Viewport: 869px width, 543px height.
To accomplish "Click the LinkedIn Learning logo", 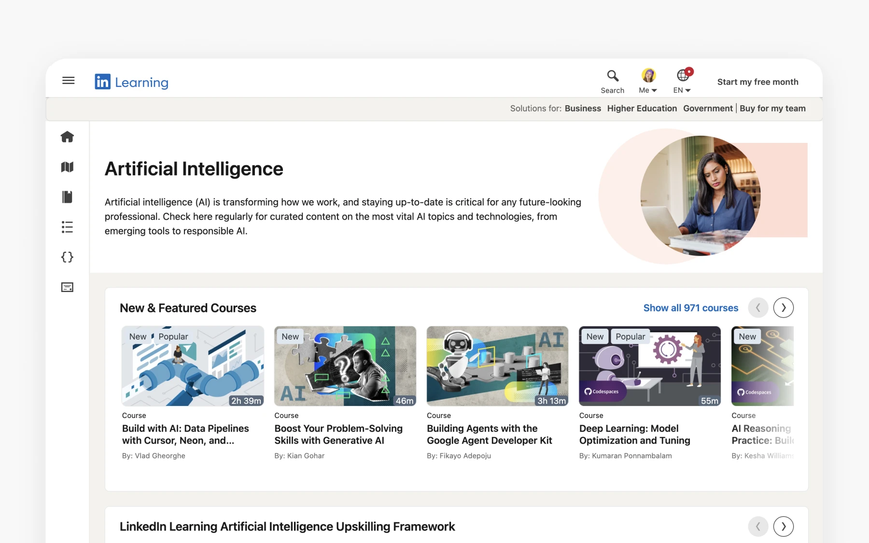I will point(132,82).
